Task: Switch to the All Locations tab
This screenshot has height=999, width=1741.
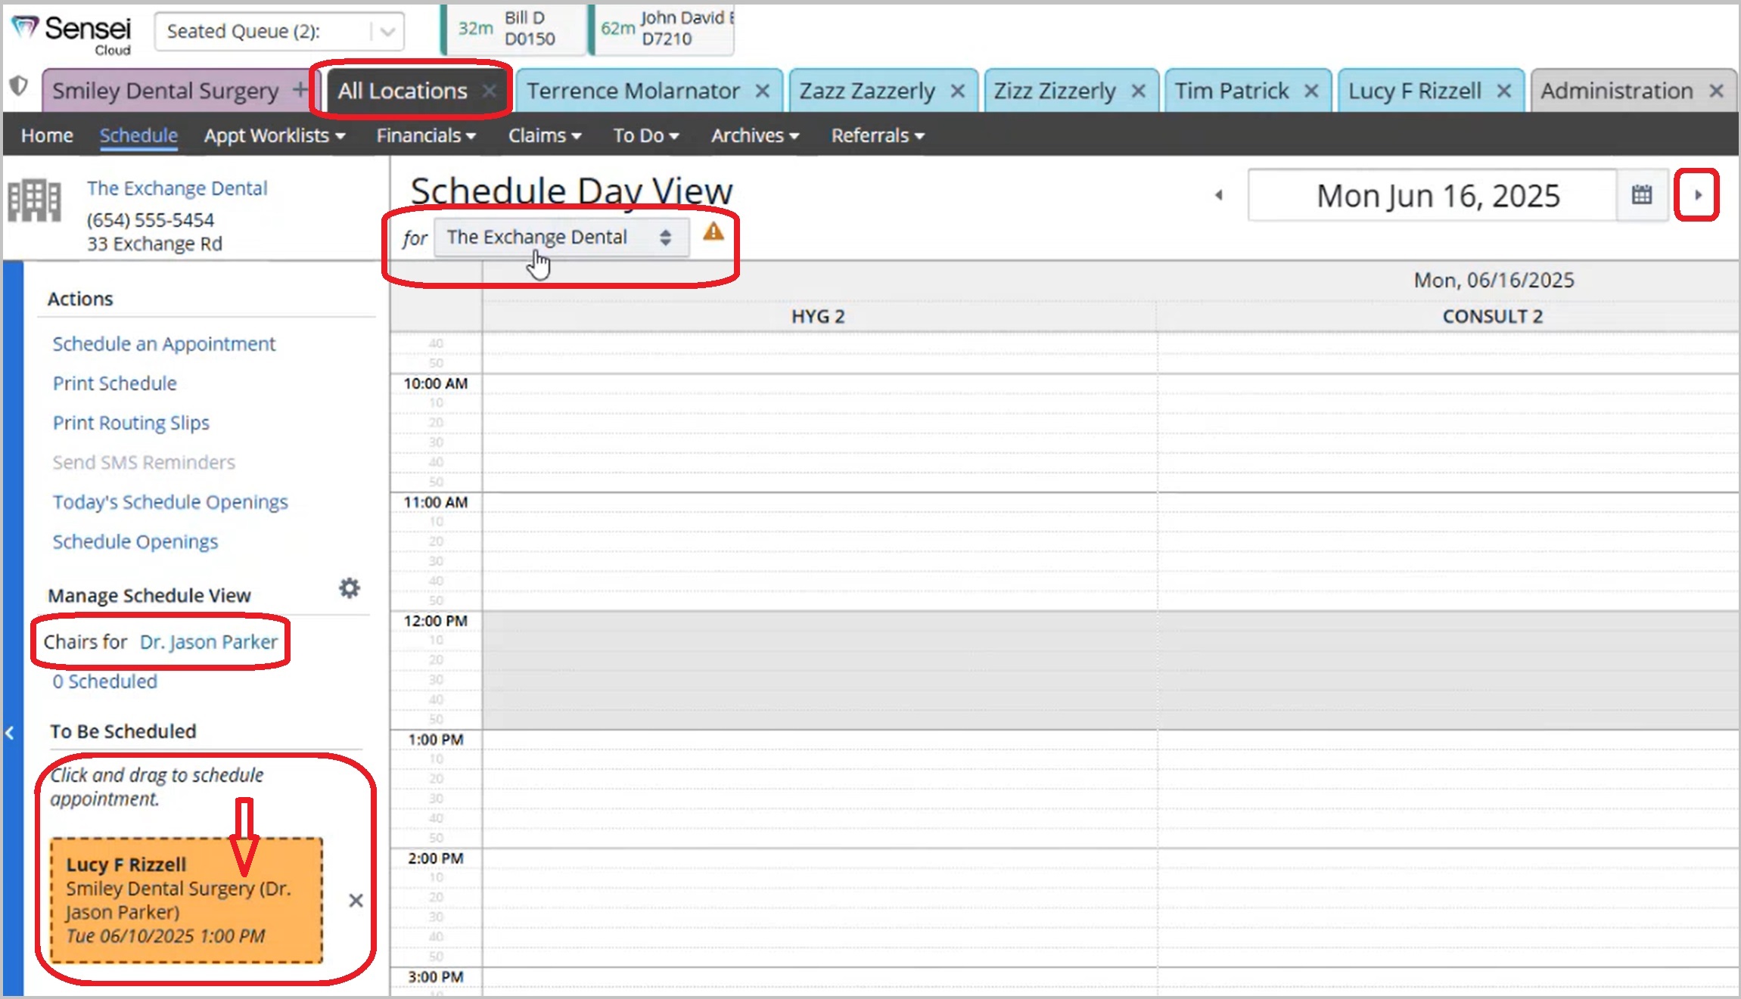Action: click(403, 91)
